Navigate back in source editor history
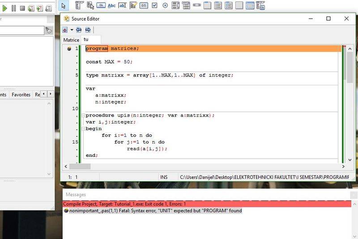The image size is (358, 239). pos(79,30)
